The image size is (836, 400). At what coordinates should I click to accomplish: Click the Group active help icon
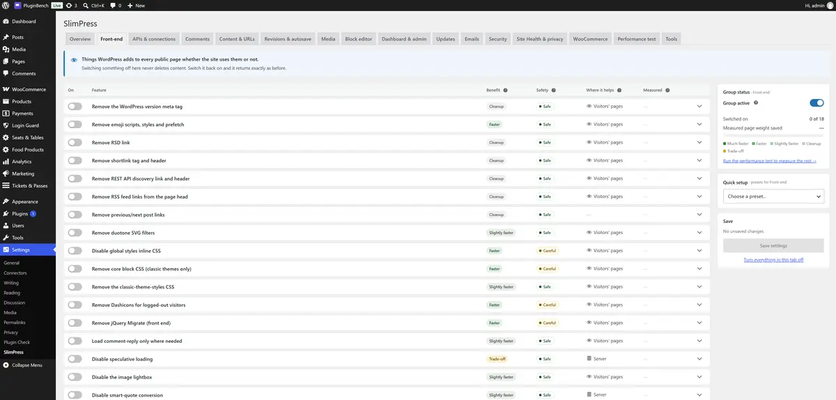pyautogui.click(x=756, y=102)
